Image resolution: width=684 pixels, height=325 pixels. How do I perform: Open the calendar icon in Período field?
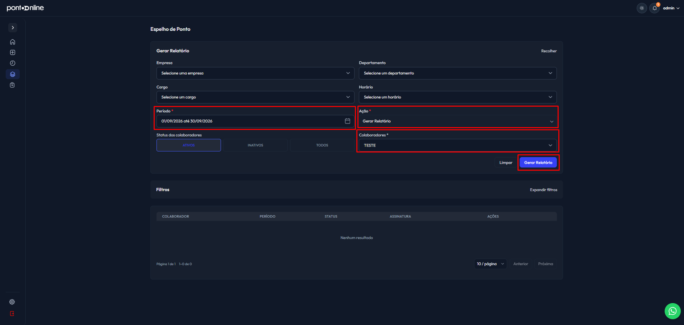[348, 121]
